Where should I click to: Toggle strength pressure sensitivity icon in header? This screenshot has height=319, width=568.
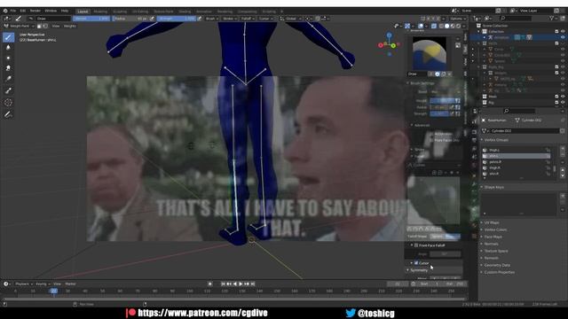click(x=199, y=19)
